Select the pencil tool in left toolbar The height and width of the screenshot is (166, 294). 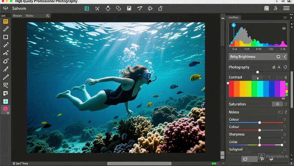click(6, 29)
